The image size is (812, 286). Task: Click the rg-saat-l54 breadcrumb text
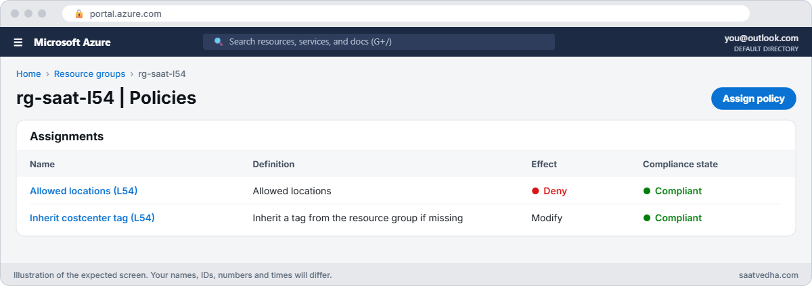[162, 74]
